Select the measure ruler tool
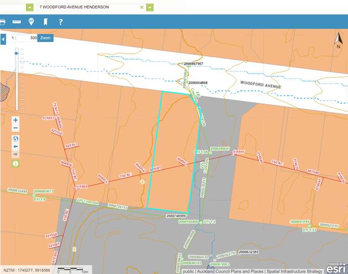Screen dimensions: 348x274 coord(17,22)
